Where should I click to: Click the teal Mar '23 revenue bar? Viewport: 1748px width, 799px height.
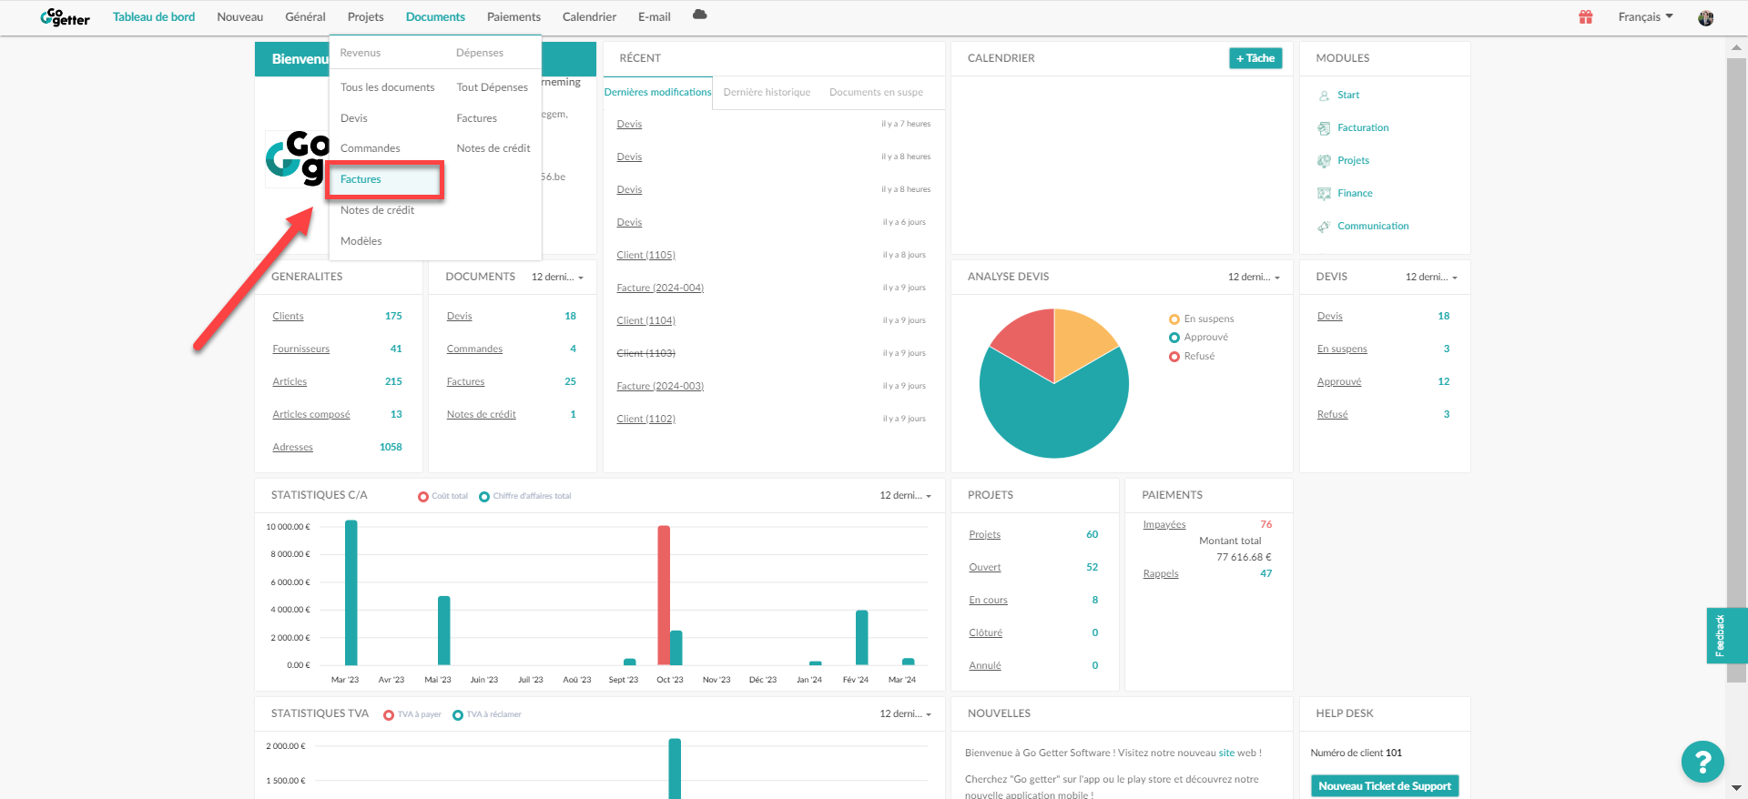(351, 592)
